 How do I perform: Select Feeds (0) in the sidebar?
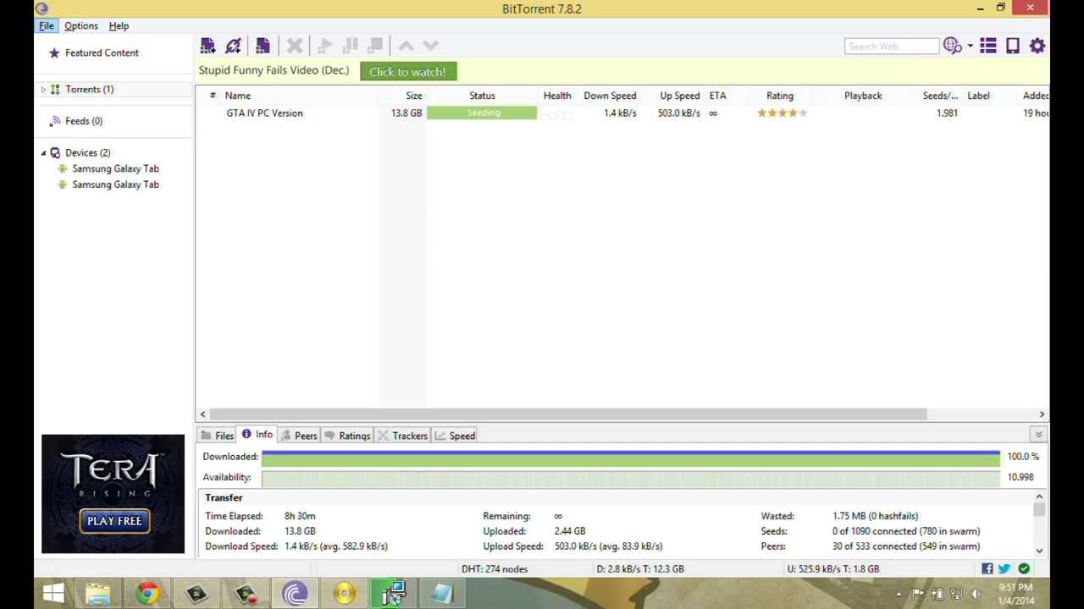point(84,121)
